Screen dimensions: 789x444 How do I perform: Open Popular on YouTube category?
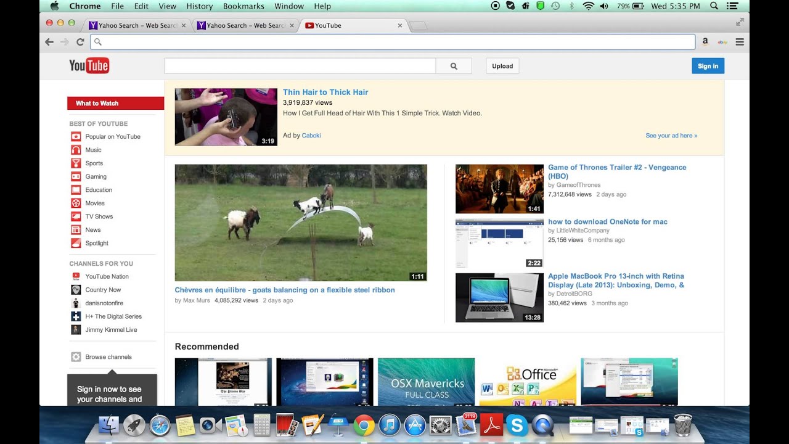click(113, 136)
